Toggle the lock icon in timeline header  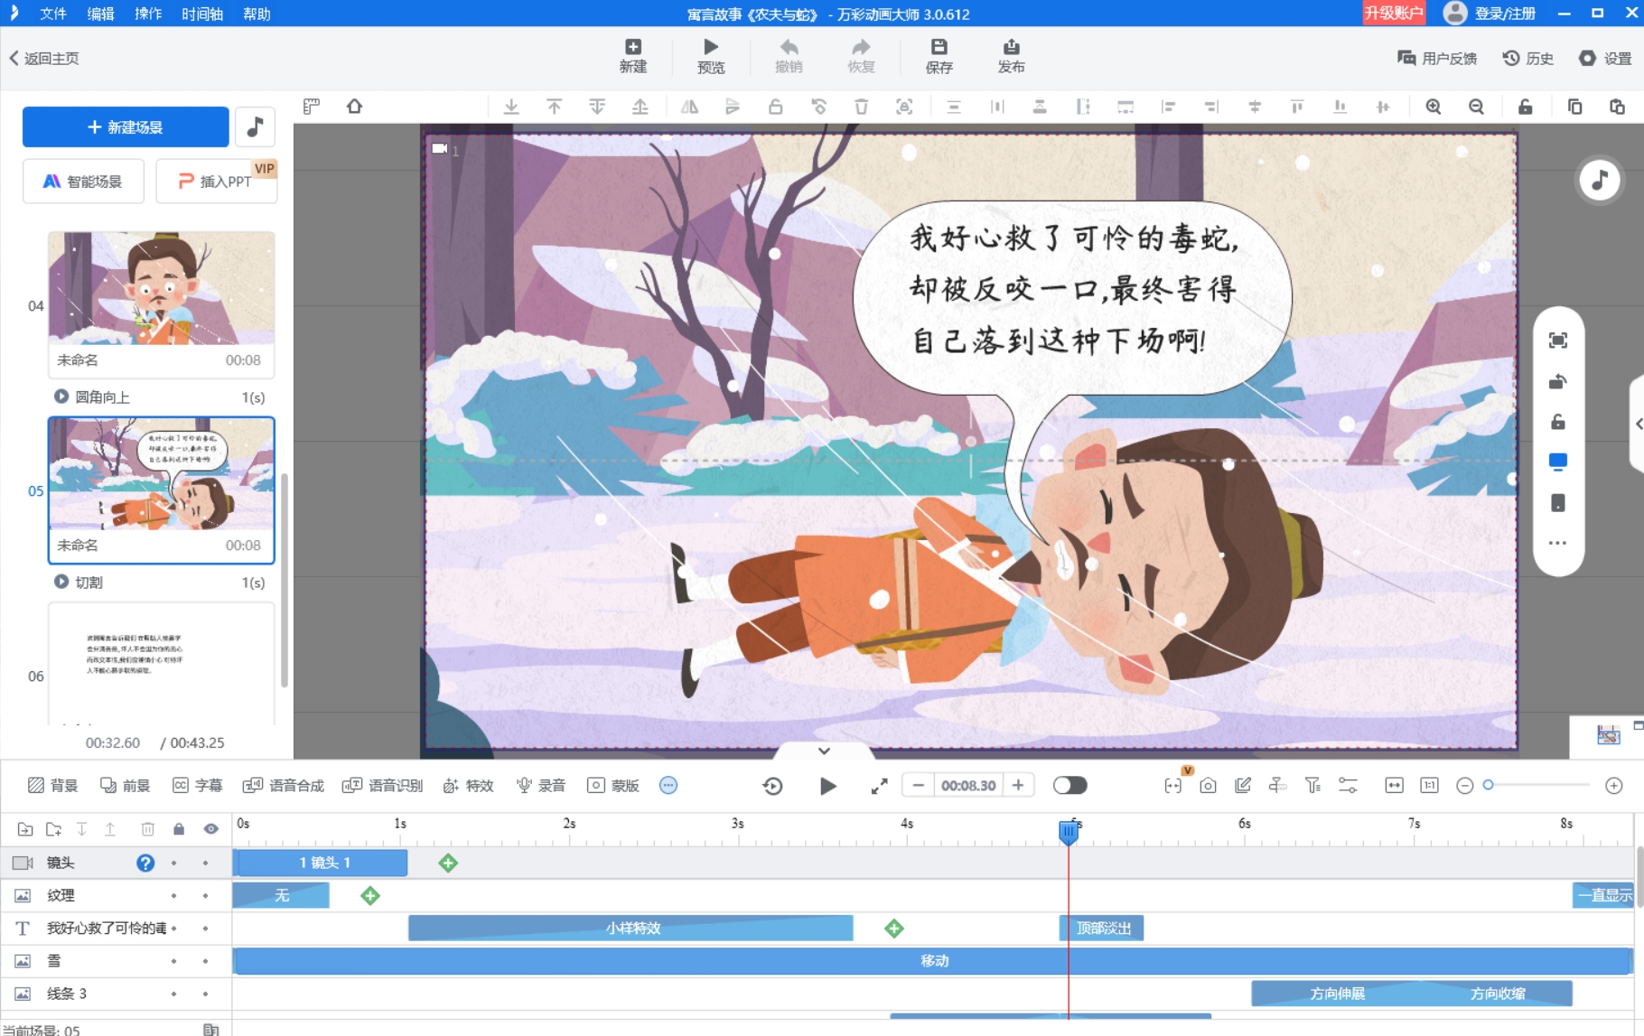click(179, 828)
